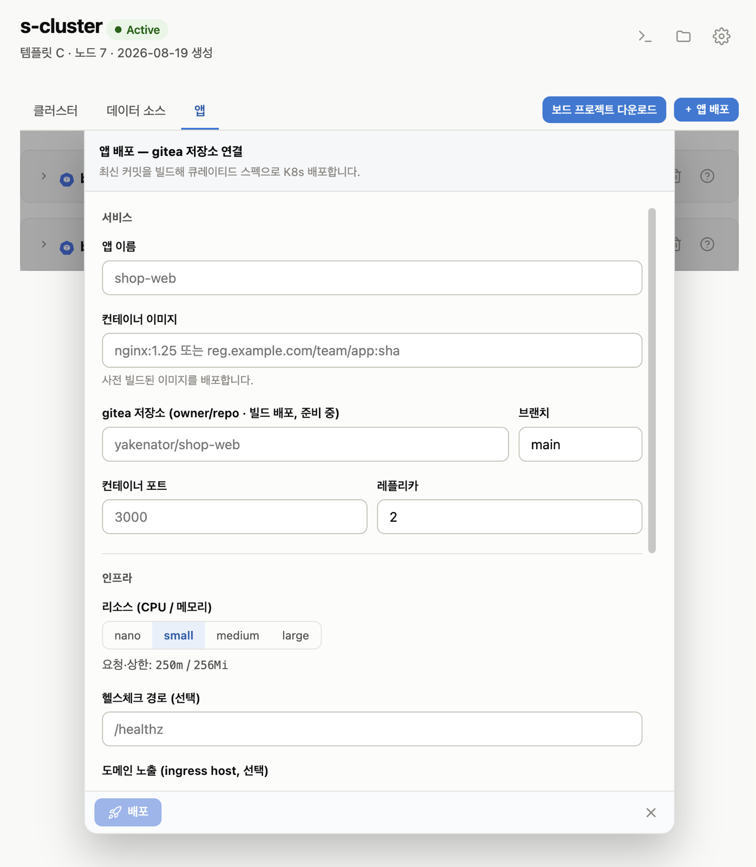
Task: Click the 브랜치 field containing main
Action: [x=581, y=444]
